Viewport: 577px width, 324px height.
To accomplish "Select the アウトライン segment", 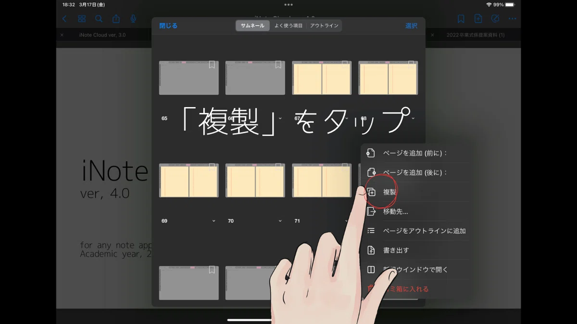I will (x=324, y=26).
